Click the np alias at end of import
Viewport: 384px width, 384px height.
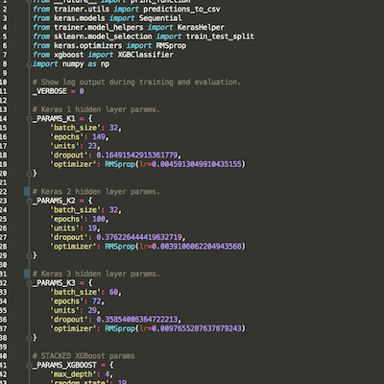tap(105, 64)
